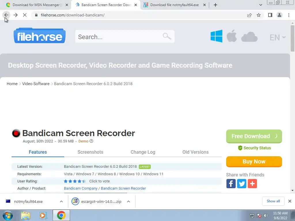Image resolution: width=295 pixels, height=221 pixels.
Task: Click the Demo license link
Action: coord(83,141)
